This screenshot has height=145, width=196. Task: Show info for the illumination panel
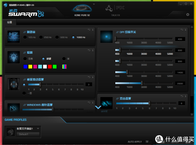click(93, 51)
